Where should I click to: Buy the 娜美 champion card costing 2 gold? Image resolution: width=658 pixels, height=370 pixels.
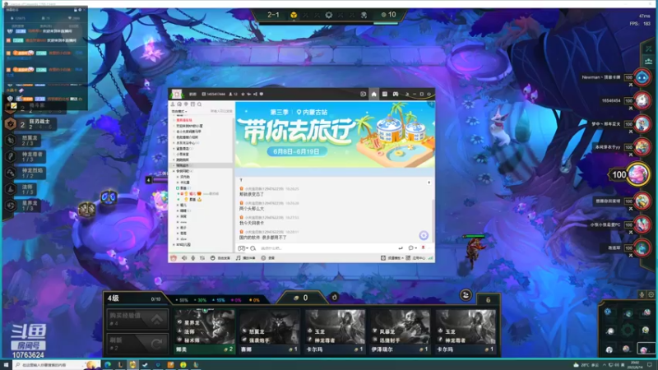(x=204, y=331)
